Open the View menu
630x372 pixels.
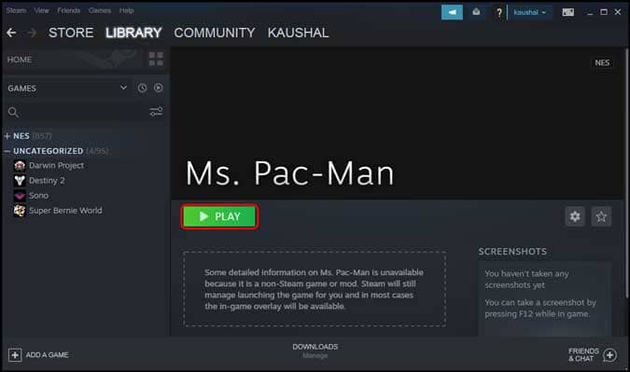(41, 10)
